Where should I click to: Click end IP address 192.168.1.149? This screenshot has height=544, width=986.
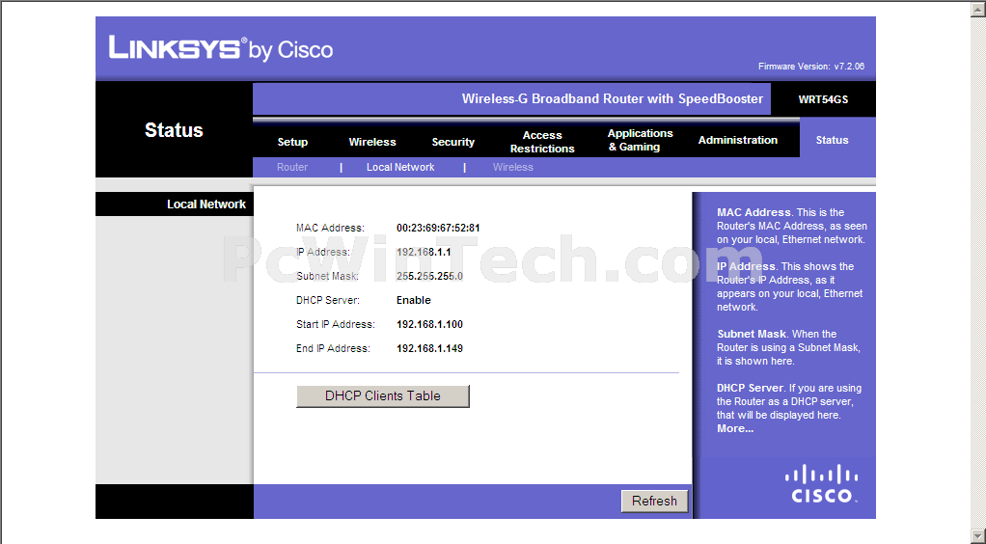[x=429, y=348]
